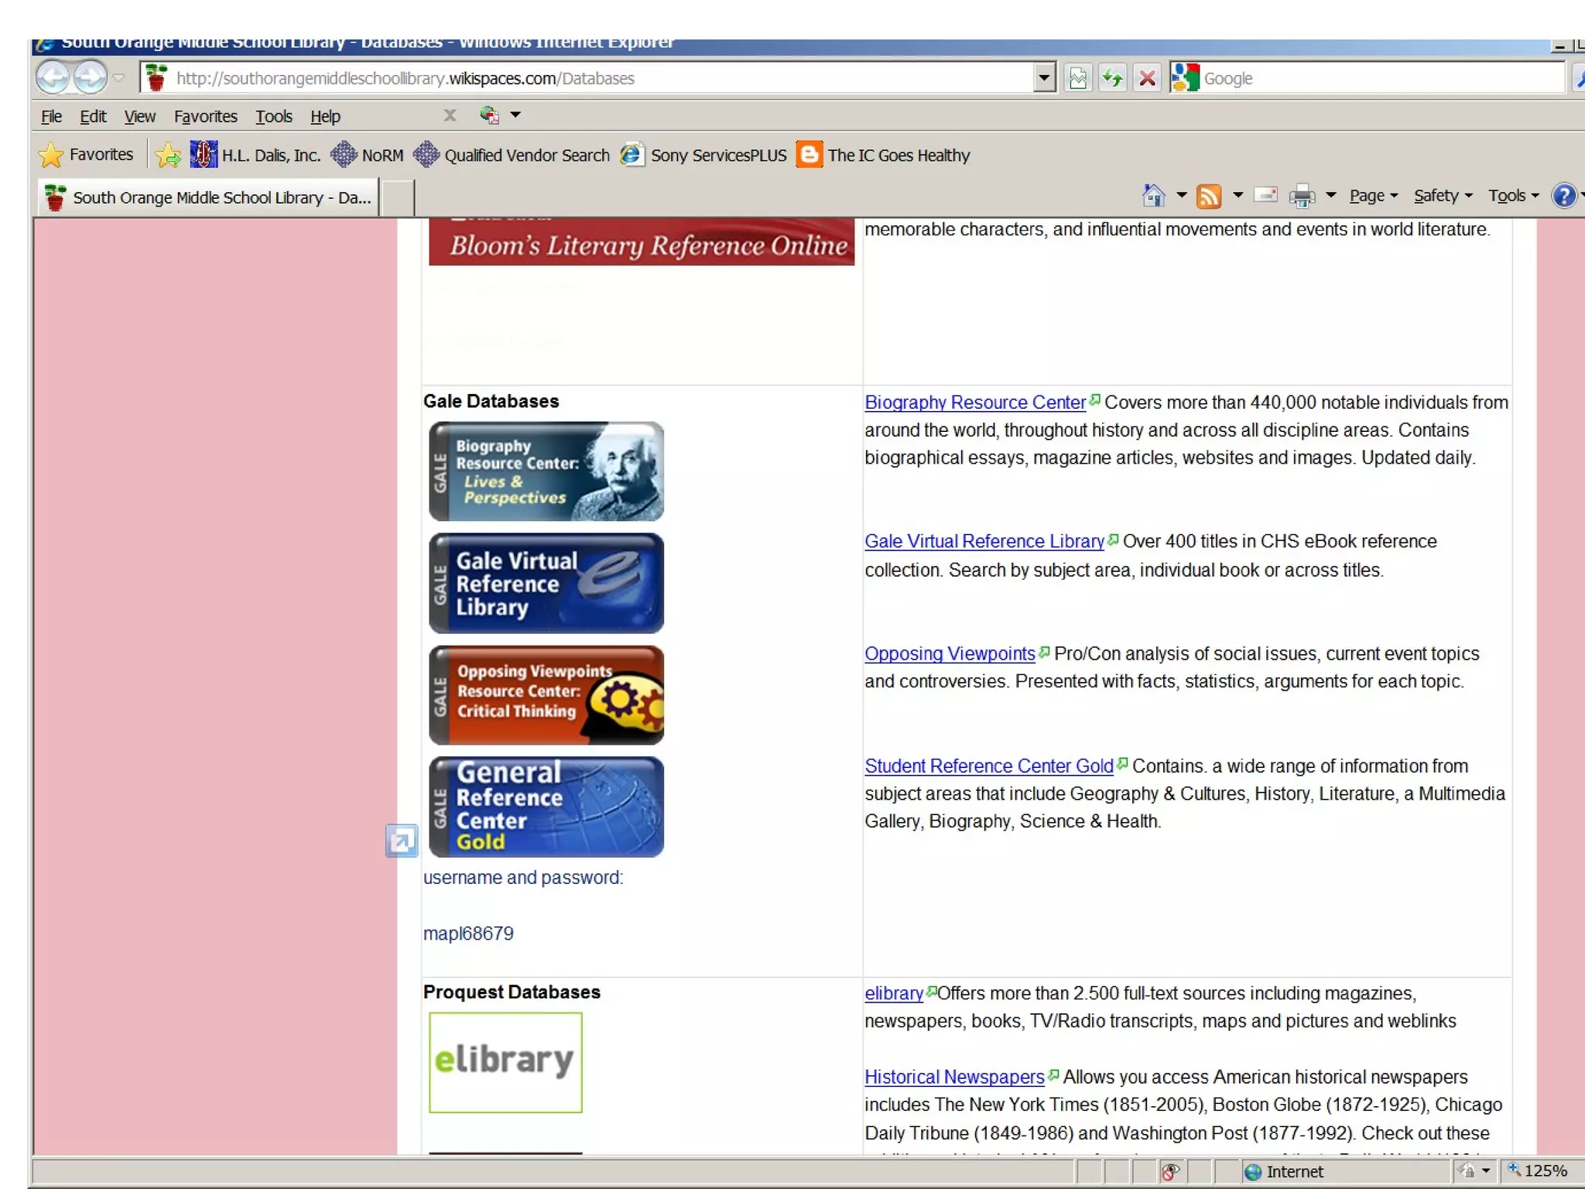Click the red Stop loading icon
The image size is (1585, 1189).
point(1147,78)
